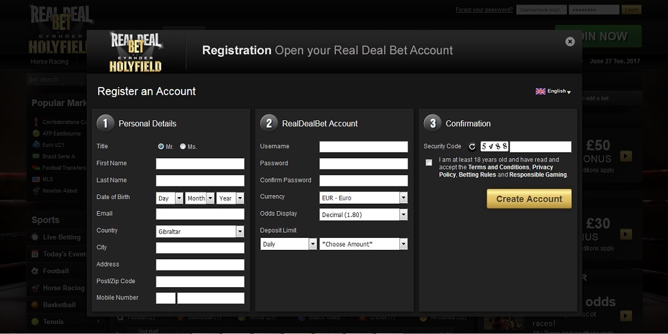Click the play arrow on £30 bonus banner

[x=626, y=234]
